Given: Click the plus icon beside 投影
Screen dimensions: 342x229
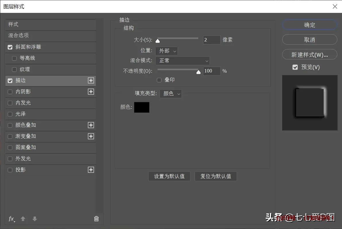Looking at the screenshot, I should pos(91,170).
